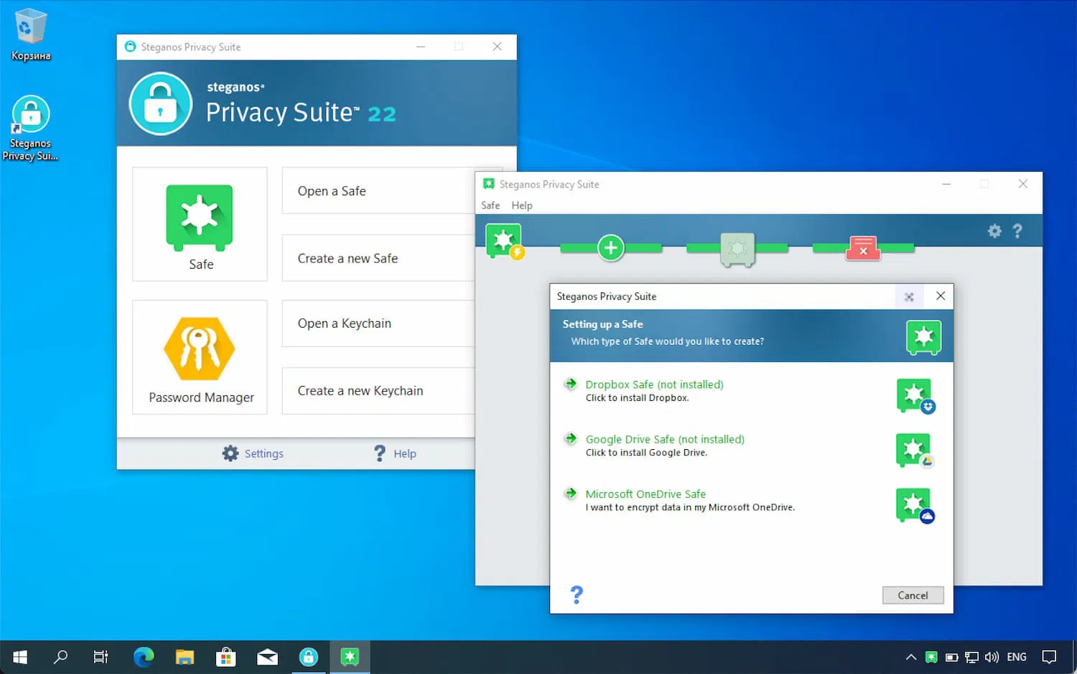This screenshot has width=1077, height=674.
Task: Select the grey vault Open Safe icon
Action: tap(737, 249)
